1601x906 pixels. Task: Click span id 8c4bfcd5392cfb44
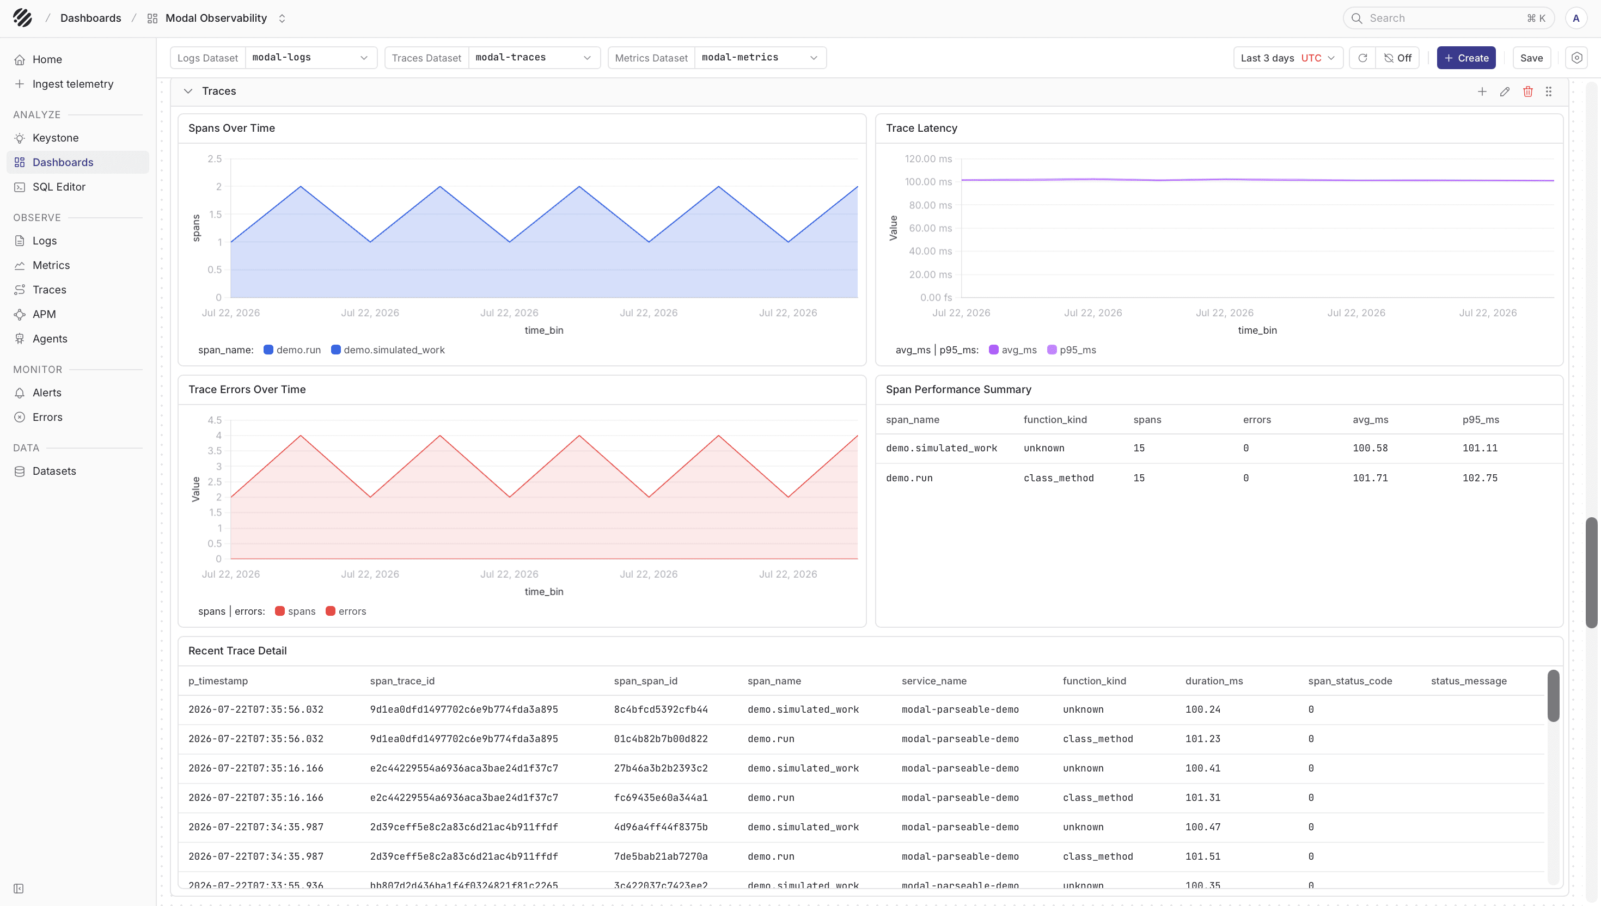tap(661, 709)
